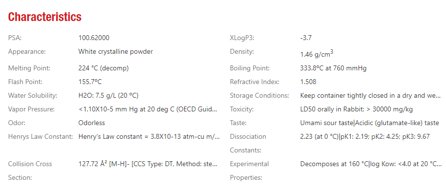This screenshot has height=194, width=446.
Task: Click the White crystalline powder appearance text
Action: click(115, 52)
